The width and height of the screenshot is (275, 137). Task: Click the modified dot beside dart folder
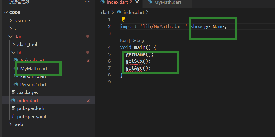click(88, 36)
